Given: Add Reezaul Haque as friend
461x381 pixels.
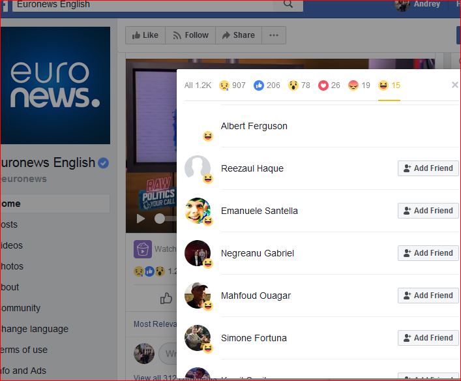Looking at the screenshot, I should tap(428, 168).
